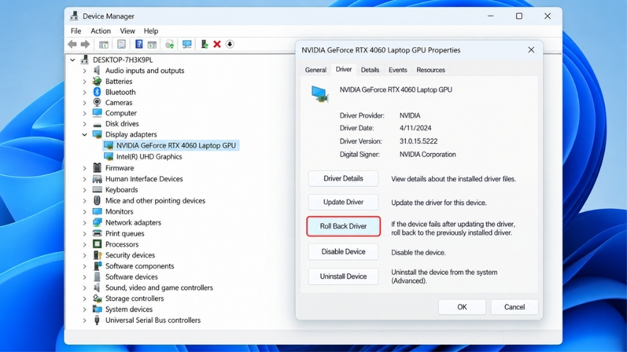
Task: Expand Audio inputs and outputs chevron
Action: 85,71
